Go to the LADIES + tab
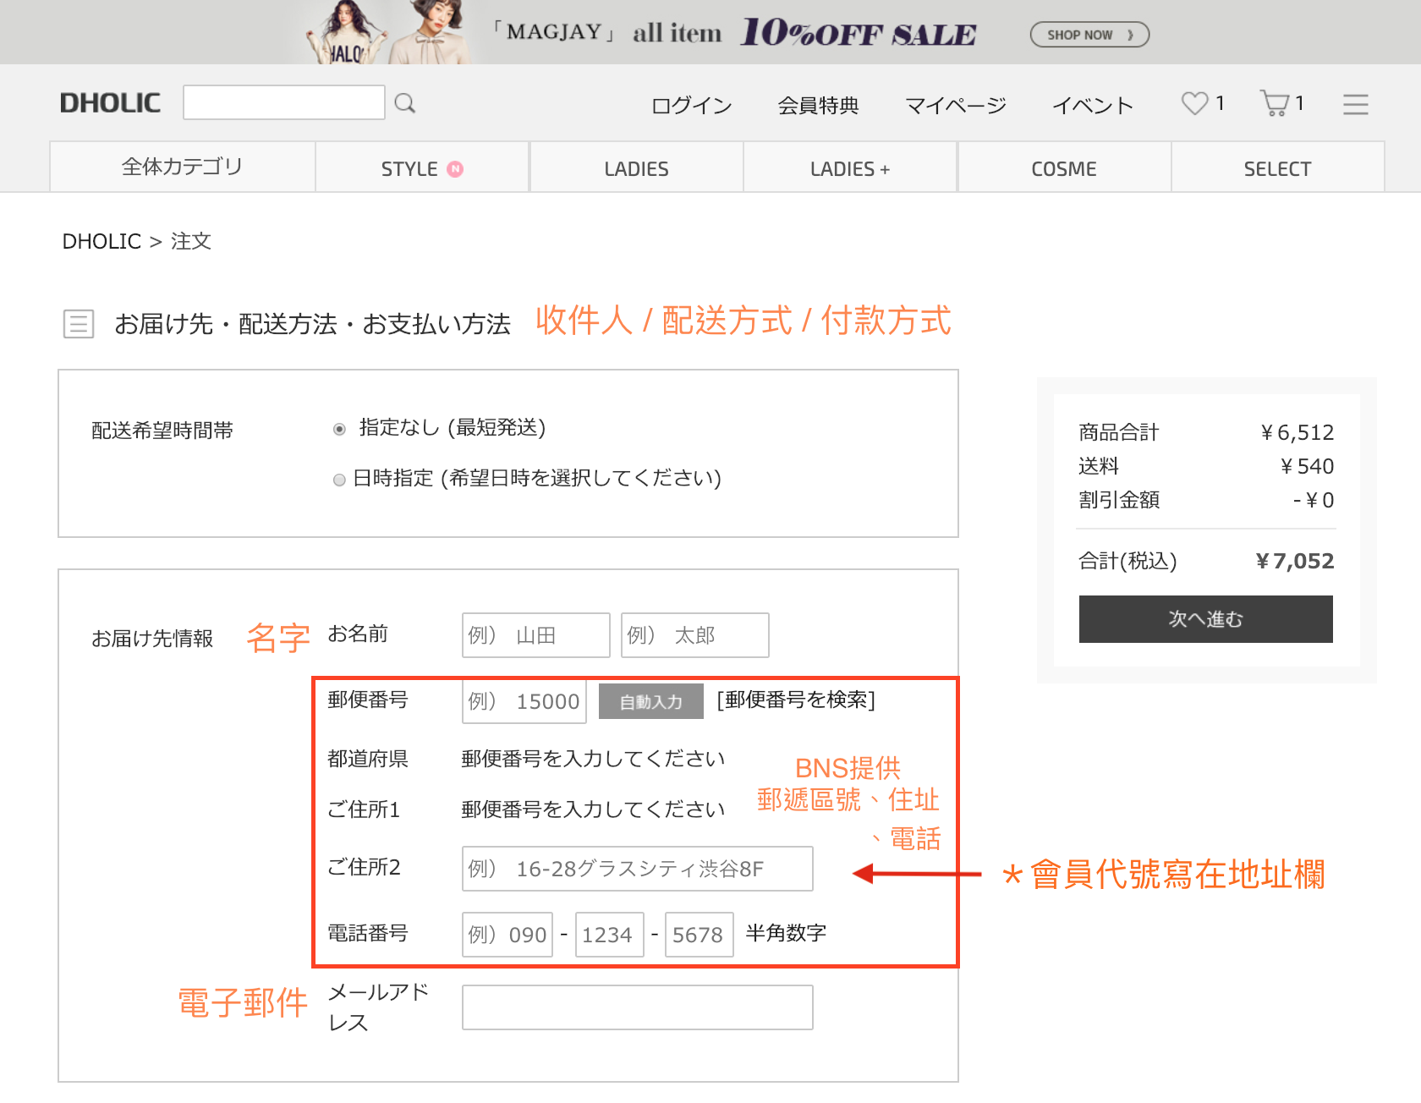1421x1103 pixels. (x=849, y=168)
